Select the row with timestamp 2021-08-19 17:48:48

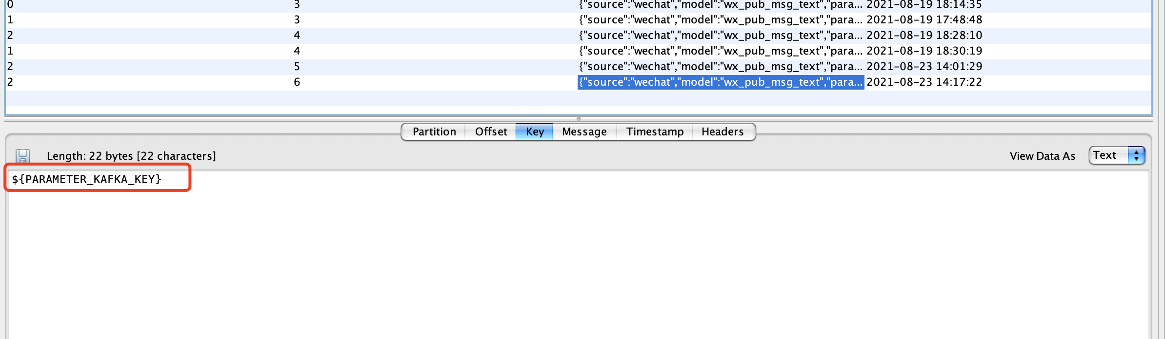[579, 20]
